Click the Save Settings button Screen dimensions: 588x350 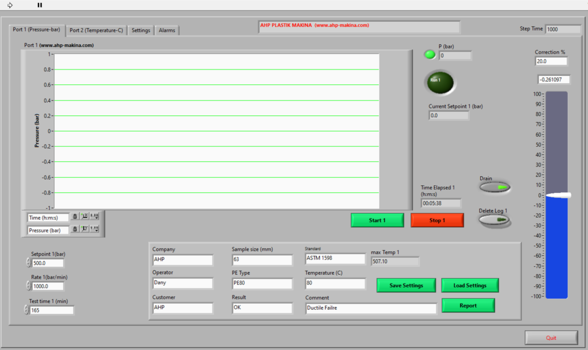click(406, 286)
